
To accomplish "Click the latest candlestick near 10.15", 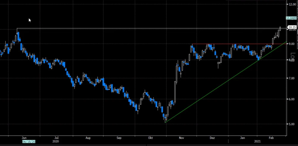I will (280, 28).
